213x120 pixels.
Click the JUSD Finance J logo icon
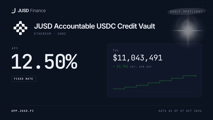pos(13,11)
